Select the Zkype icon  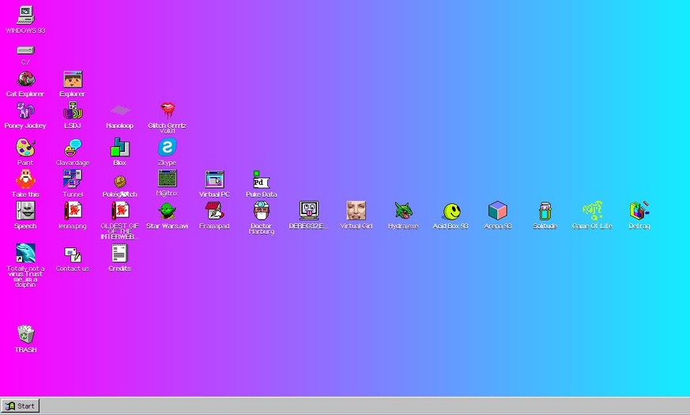[x=167, y=148]
